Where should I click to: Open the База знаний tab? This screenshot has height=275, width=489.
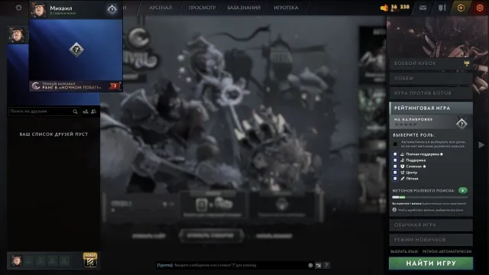[244, 8]
